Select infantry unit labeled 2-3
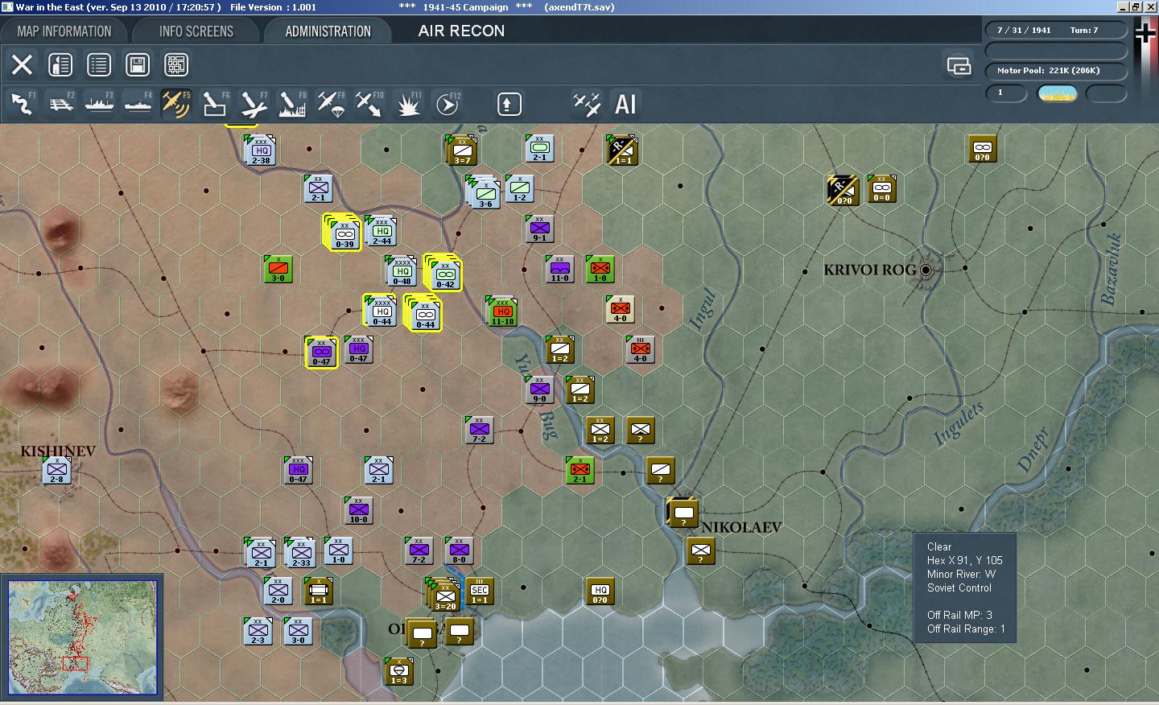This screenshot has width=1159, height=705. [258, 631]
